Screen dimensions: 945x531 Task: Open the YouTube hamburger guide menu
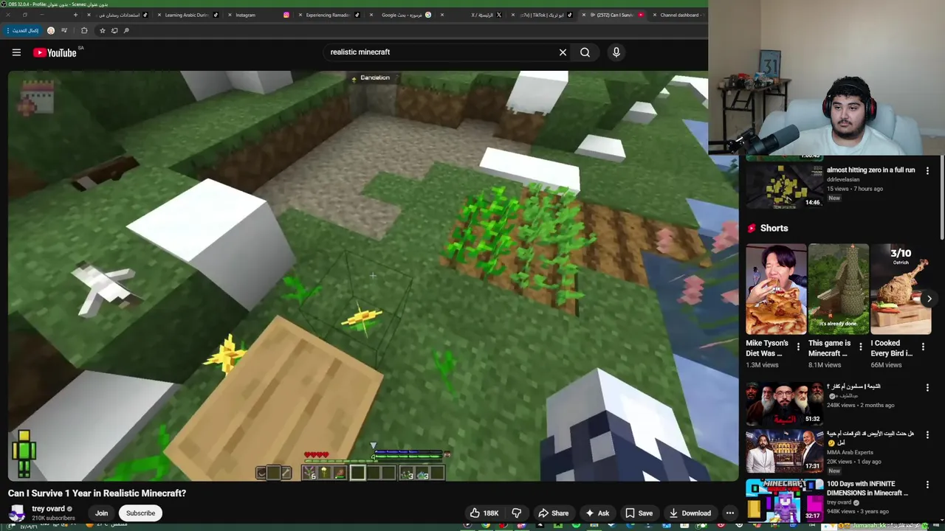(16, 52)
